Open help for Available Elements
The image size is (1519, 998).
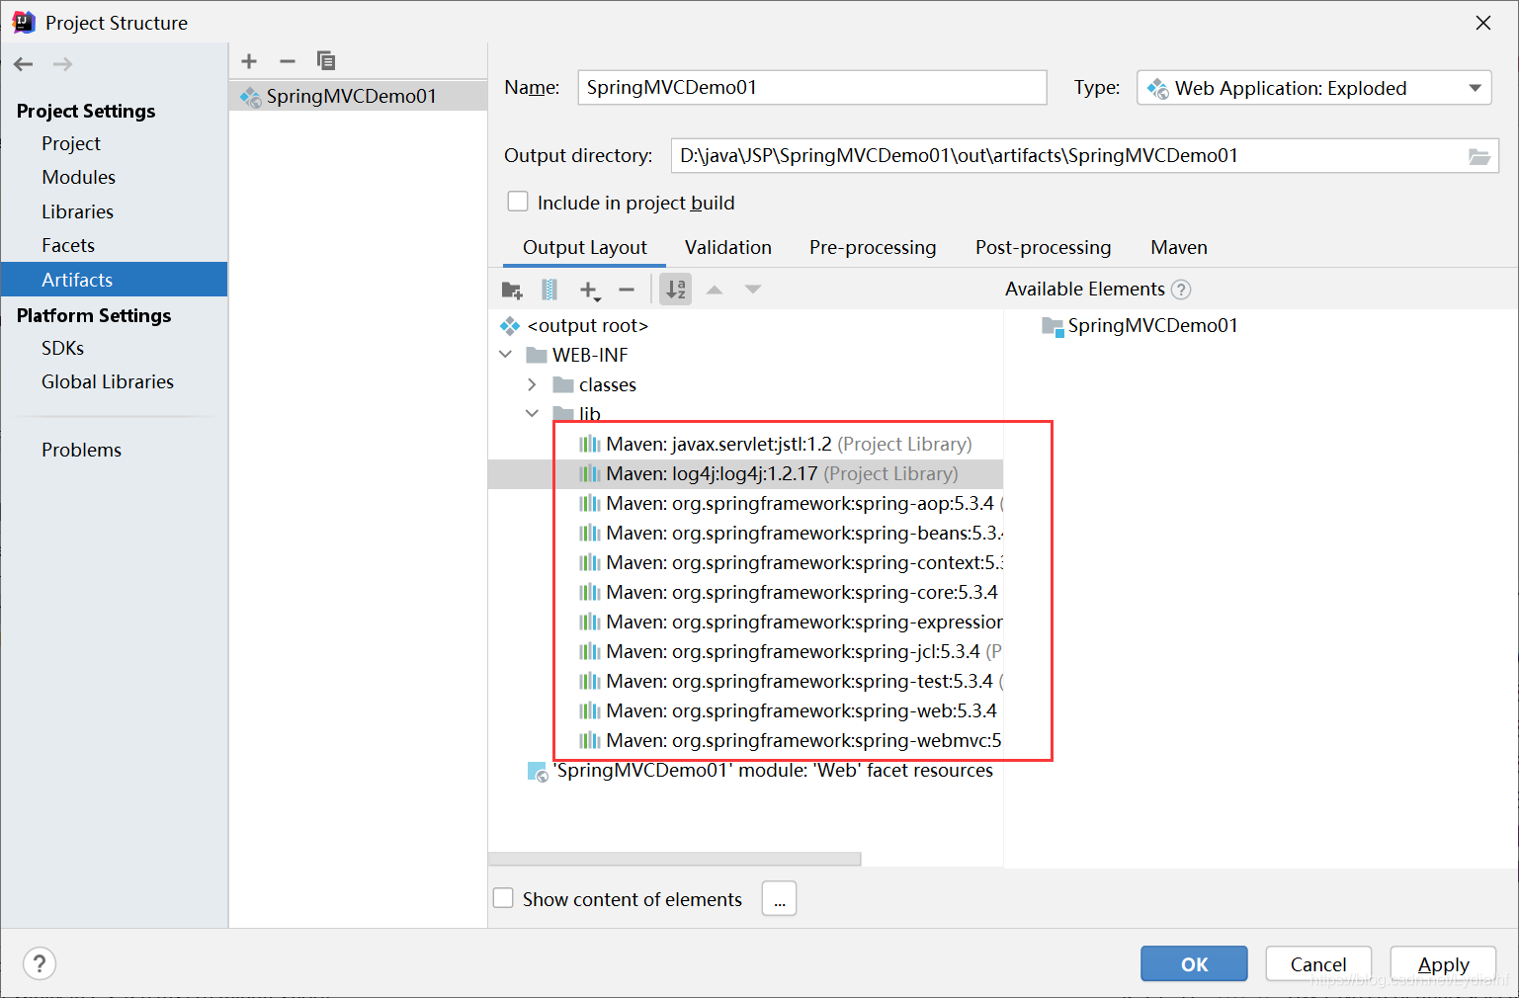click(x=1181, y=290)
